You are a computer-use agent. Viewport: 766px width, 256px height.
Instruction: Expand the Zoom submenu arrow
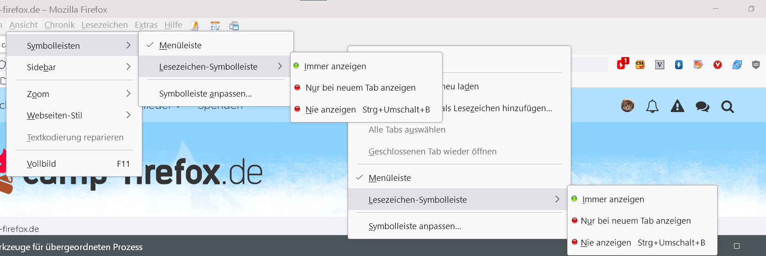click(128, 93)
